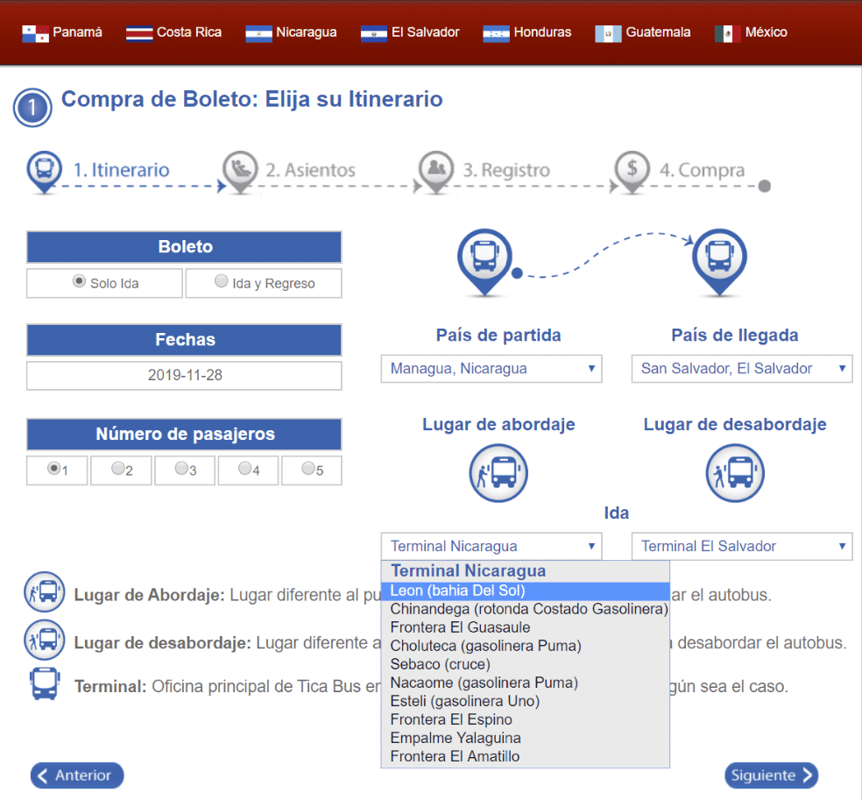Click the date field showing 2019-11-28

pos(184,375)
